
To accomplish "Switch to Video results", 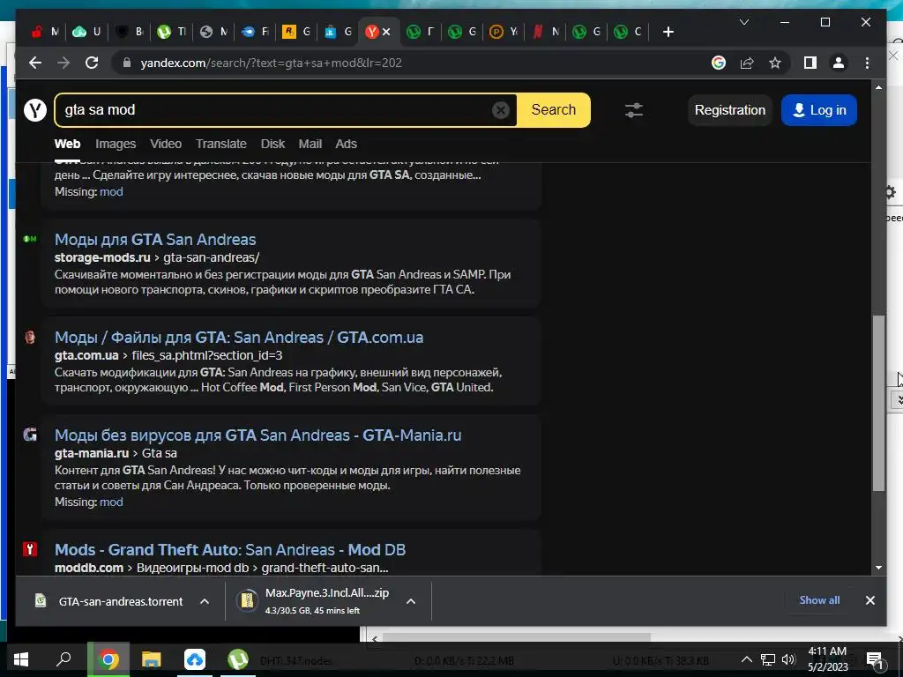I will point(166,144).
